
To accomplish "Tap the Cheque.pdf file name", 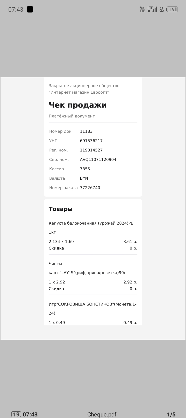I will pyautogui.click(x=102, y=414).
